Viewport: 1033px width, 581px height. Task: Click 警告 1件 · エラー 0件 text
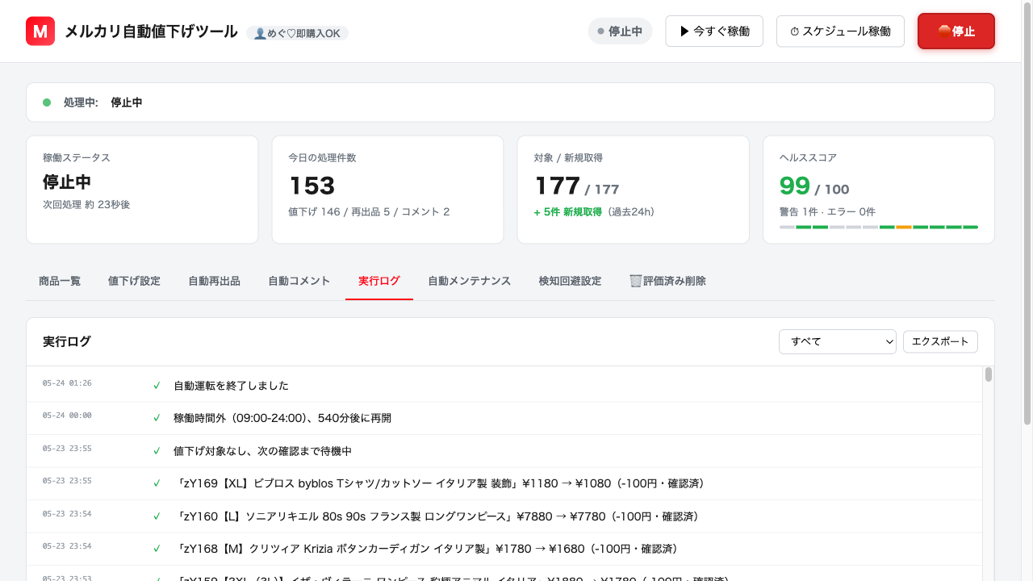[827, 212]
